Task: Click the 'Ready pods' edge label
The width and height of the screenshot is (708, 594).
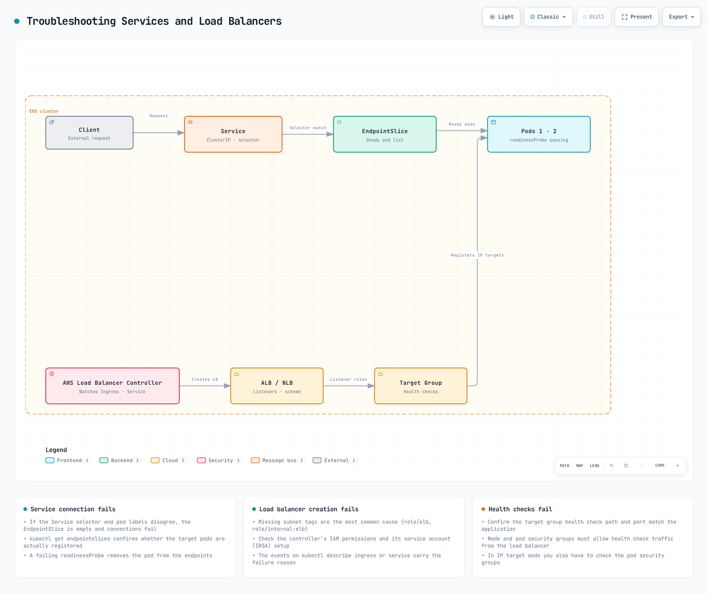Action: [x=462, y=124]
